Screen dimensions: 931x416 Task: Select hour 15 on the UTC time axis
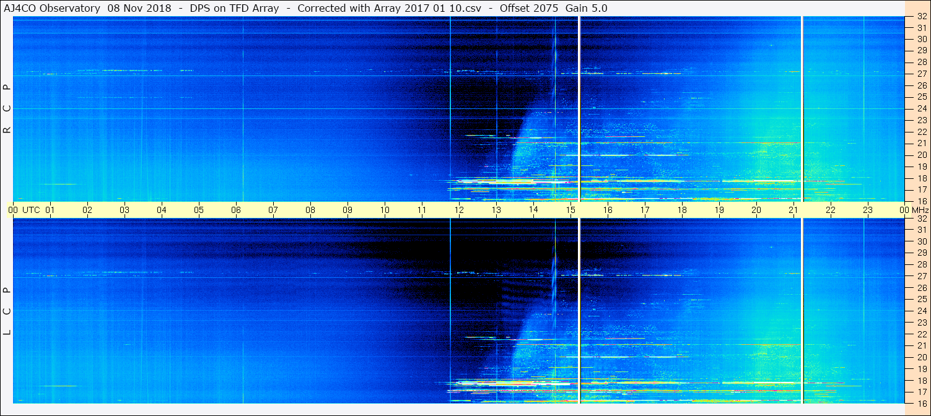click(x=570, y=210)
